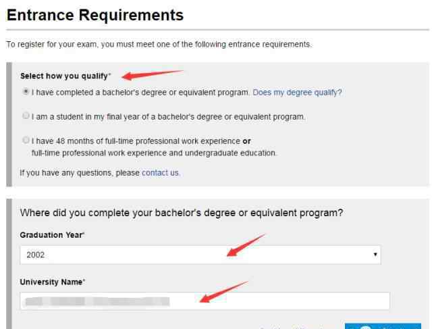The image size is (432, 329).
Task: Click the 'Graduation Year' field label
Action: [x=51, y=235]
